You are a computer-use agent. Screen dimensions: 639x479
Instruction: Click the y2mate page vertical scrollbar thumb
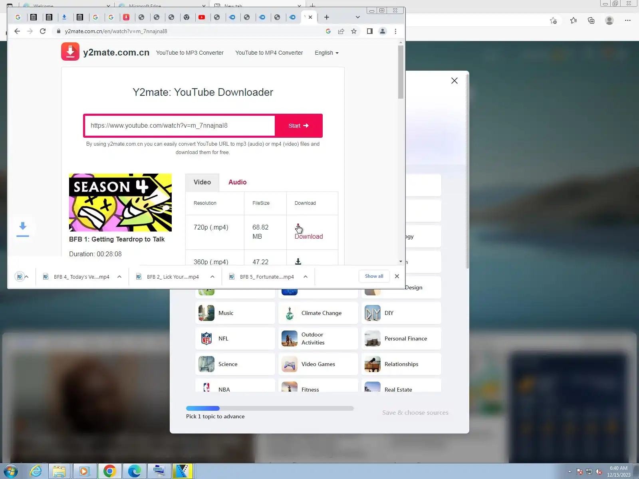coord(401,72)
